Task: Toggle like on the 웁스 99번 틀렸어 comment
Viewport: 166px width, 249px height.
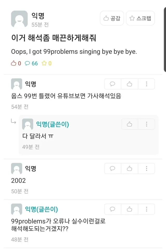Action: (x=129, y=84)
